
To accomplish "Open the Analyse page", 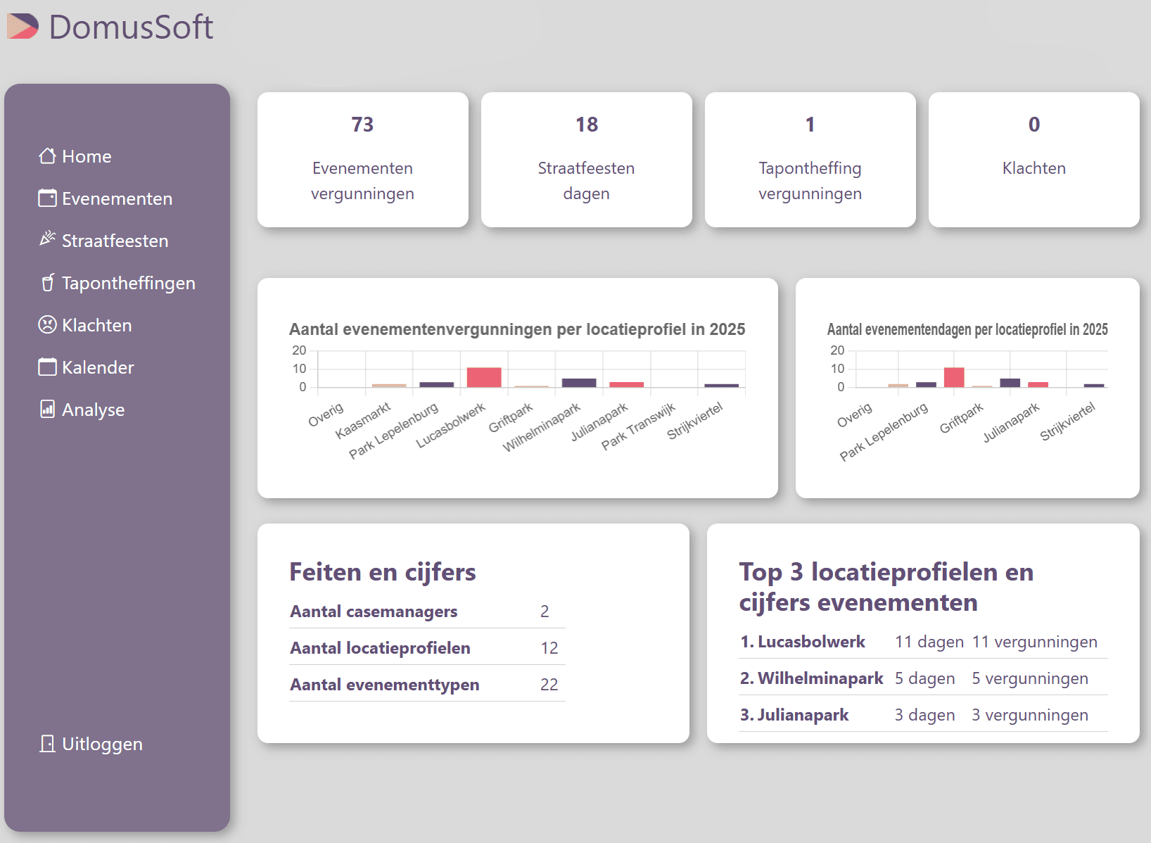I will [x=82, y=410].
